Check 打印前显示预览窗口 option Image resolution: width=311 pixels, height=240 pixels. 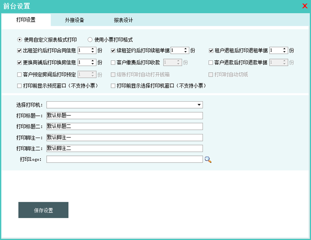20,86
